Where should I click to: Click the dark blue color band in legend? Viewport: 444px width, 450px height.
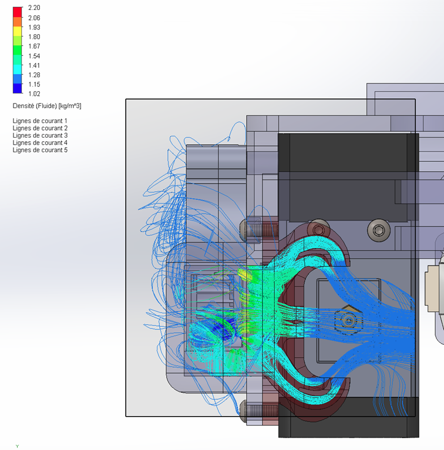click(x=18, y=88)
